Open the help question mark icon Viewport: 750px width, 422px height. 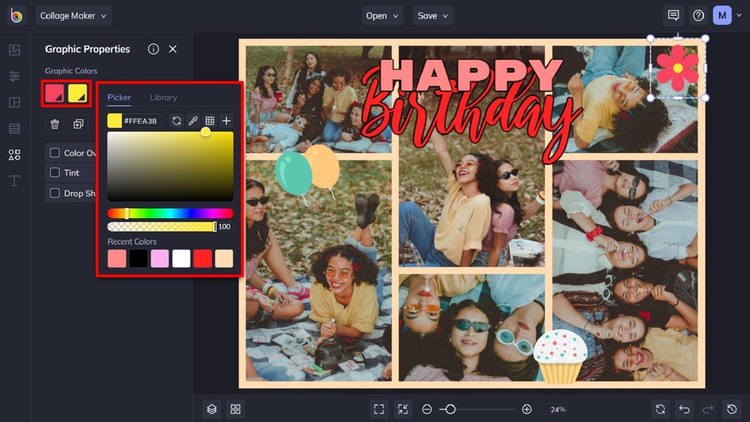pyautogui.click(x=698, y=16)
